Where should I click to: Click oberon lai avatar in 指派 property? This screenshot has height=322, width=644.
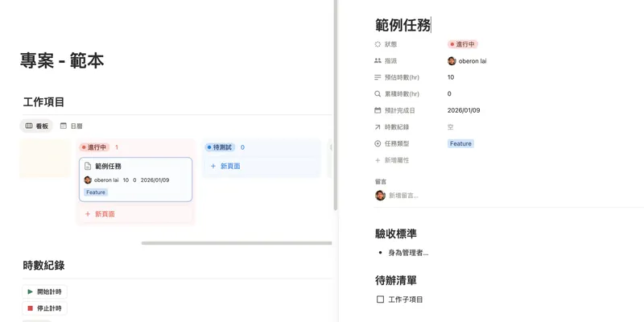452,61
